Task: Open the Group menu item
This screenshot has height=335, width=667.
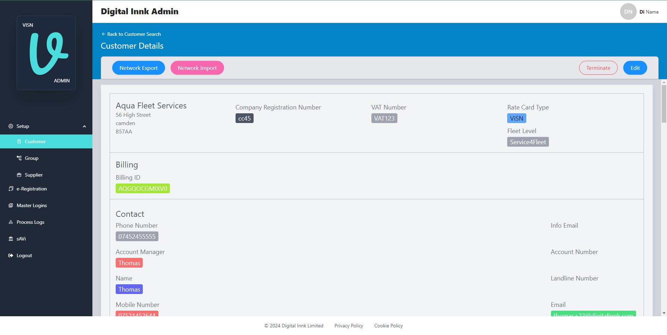Action: (x=32, y=158)
